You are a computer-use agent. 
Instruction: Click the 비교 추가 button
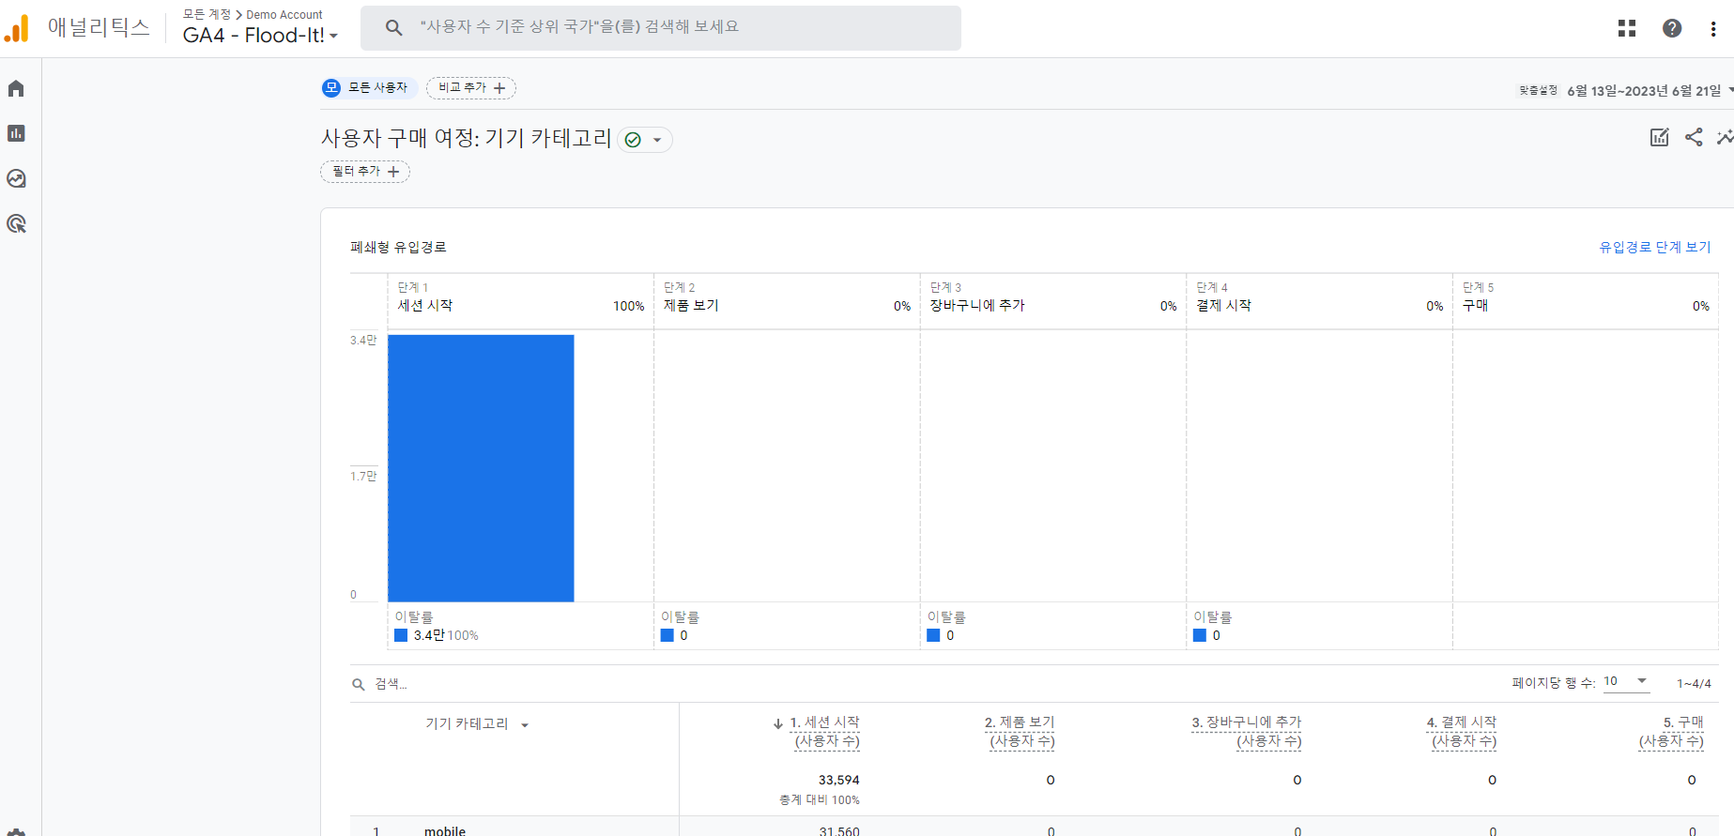(471, 87)
